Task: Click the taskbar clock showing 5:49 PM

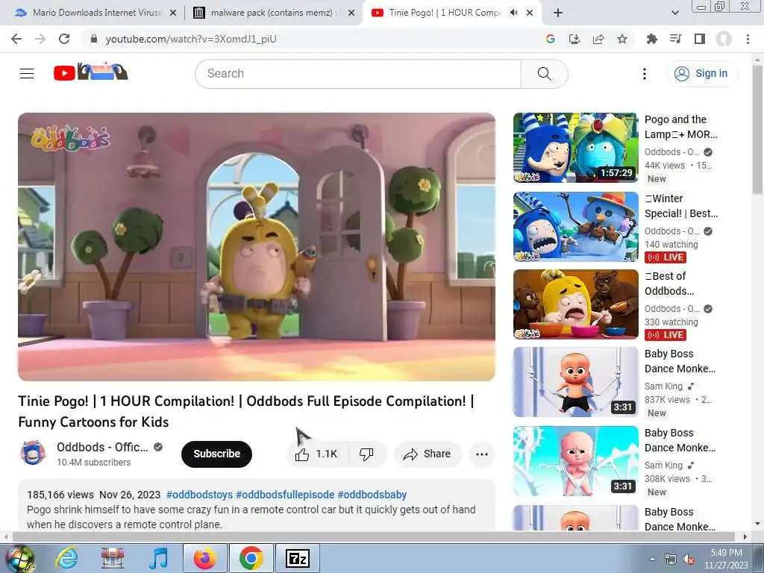Action: 726,559
